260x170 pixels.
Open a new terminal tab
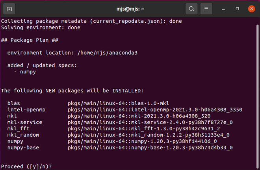pyautogui.click(x=9, y=9)
